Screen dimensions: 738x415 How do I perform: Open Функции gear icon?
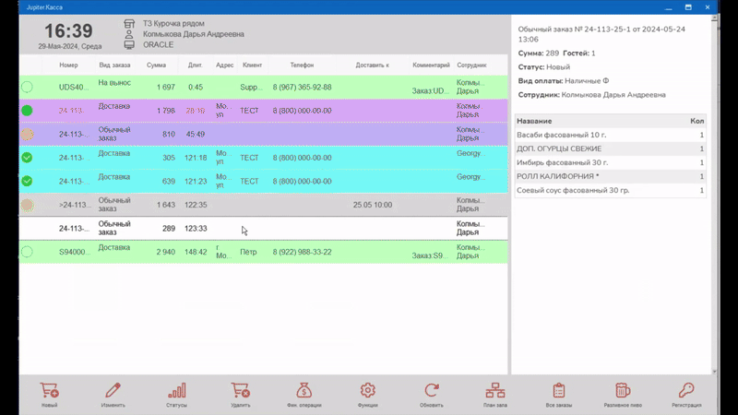tap(367, 395)
